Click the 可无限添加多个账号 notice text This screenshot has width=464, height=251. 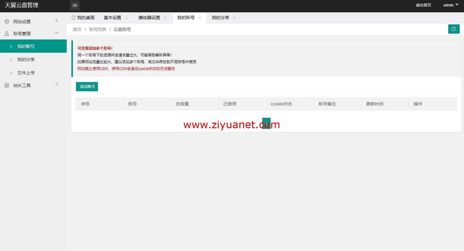pyautogui.click(x=95, y=48)
